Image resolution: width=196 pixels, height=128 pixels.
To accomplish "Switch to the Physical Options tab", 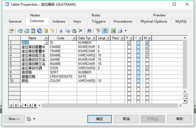I will click(x=154, y=21).
